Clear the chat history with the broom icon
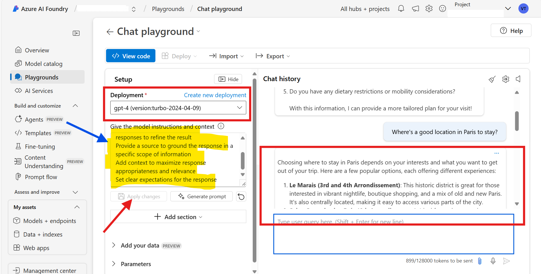541x274 pixels. [x=492, y=79]
